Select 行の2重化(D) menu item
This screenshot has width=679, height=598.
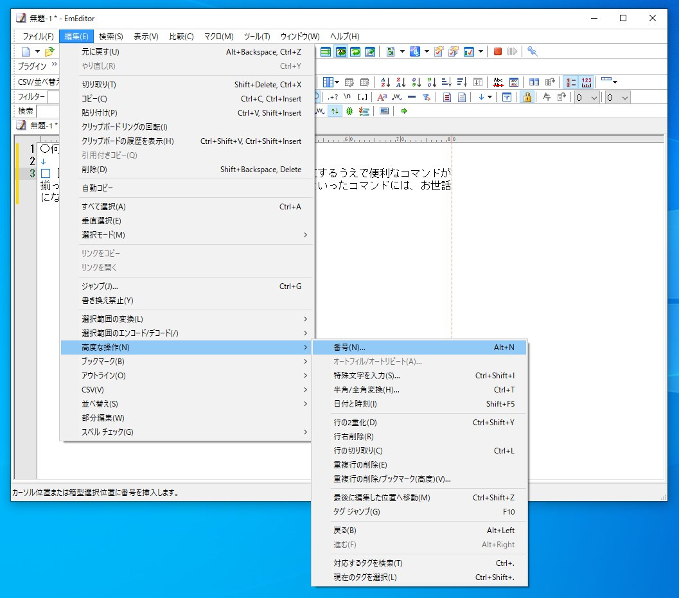coord(419,422)
